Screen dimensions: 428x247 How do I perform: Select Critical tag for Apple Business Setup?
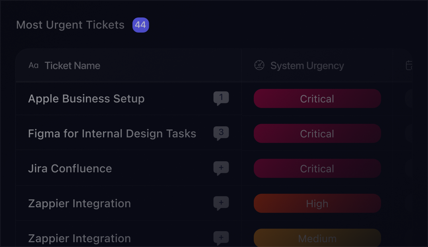(x=317, y=98)
